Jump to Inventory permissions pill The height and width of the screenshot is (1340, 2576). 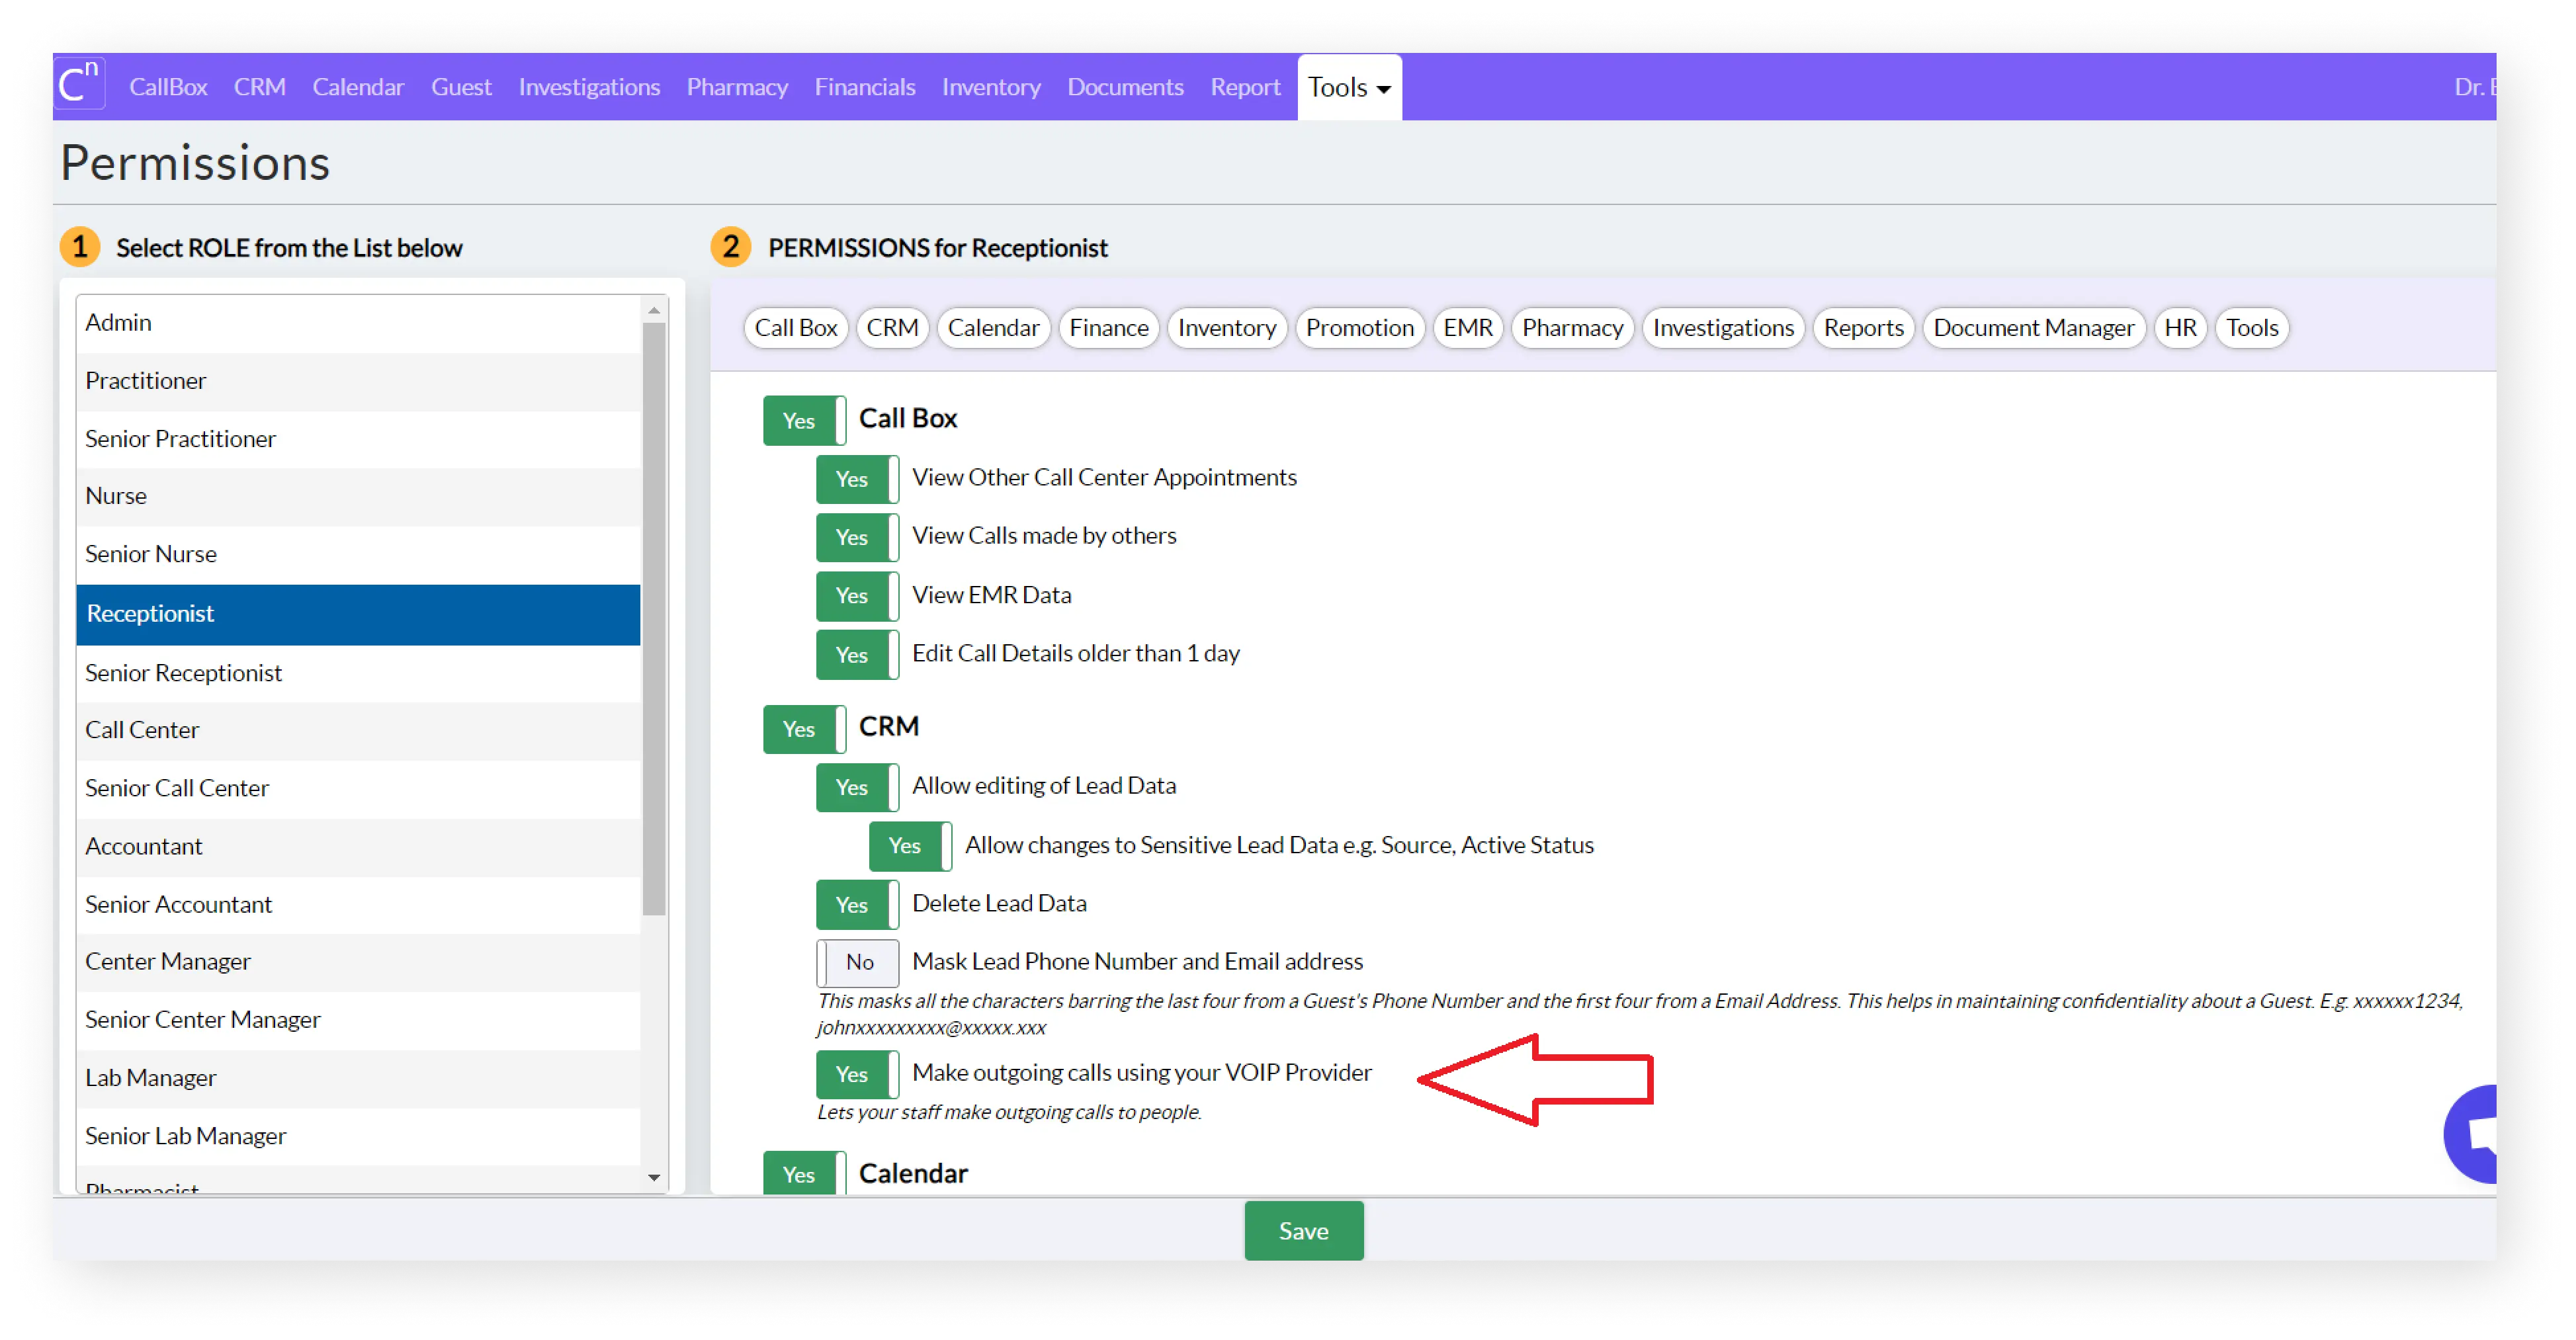1227,328
